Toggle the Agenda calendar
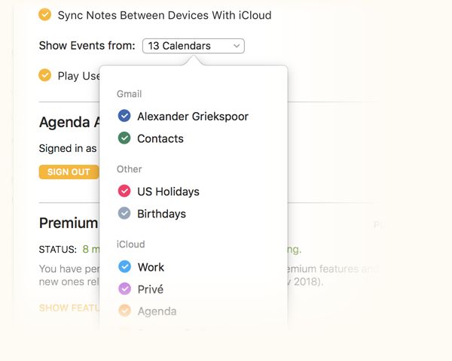The height and width of the screenshot is (361, 452). (124, 311)
